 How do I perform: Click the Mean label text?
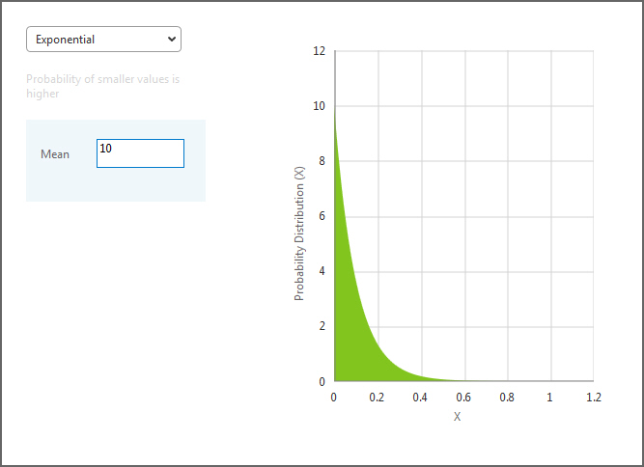coord(55,154)
